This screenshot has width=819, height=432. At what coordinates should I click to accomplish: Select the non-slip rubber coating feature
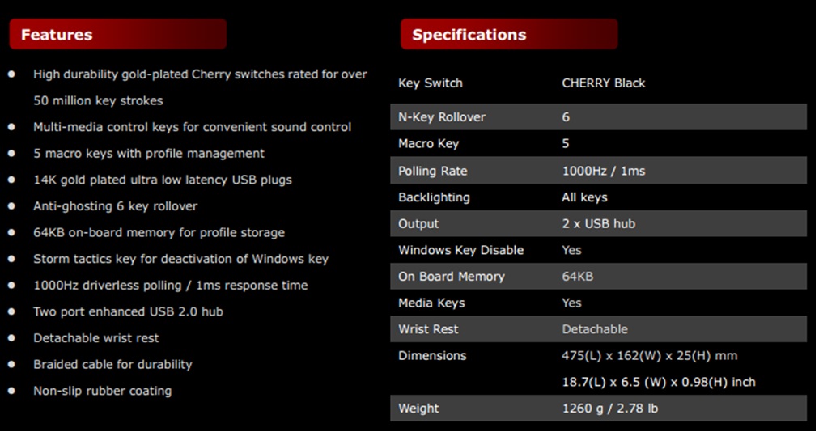coord(102,391)
